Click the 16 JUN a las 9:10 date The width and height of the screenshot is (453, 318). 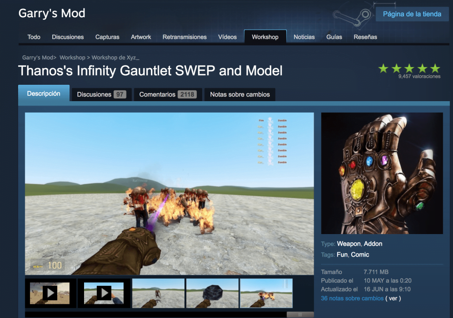[387, 289]
